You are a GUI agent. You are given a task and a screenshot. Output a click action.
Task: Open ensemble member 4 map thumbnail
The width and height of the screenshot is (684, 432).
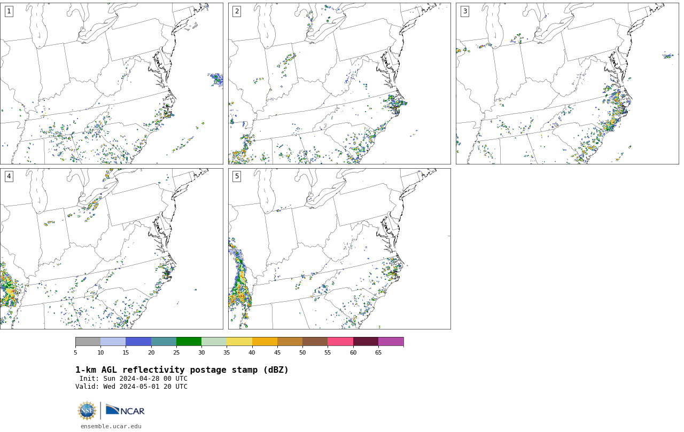111,249
